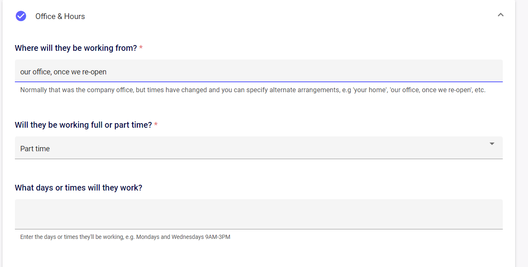Click the purple checkmark icon beside Office & Hours

pos(21,16)
